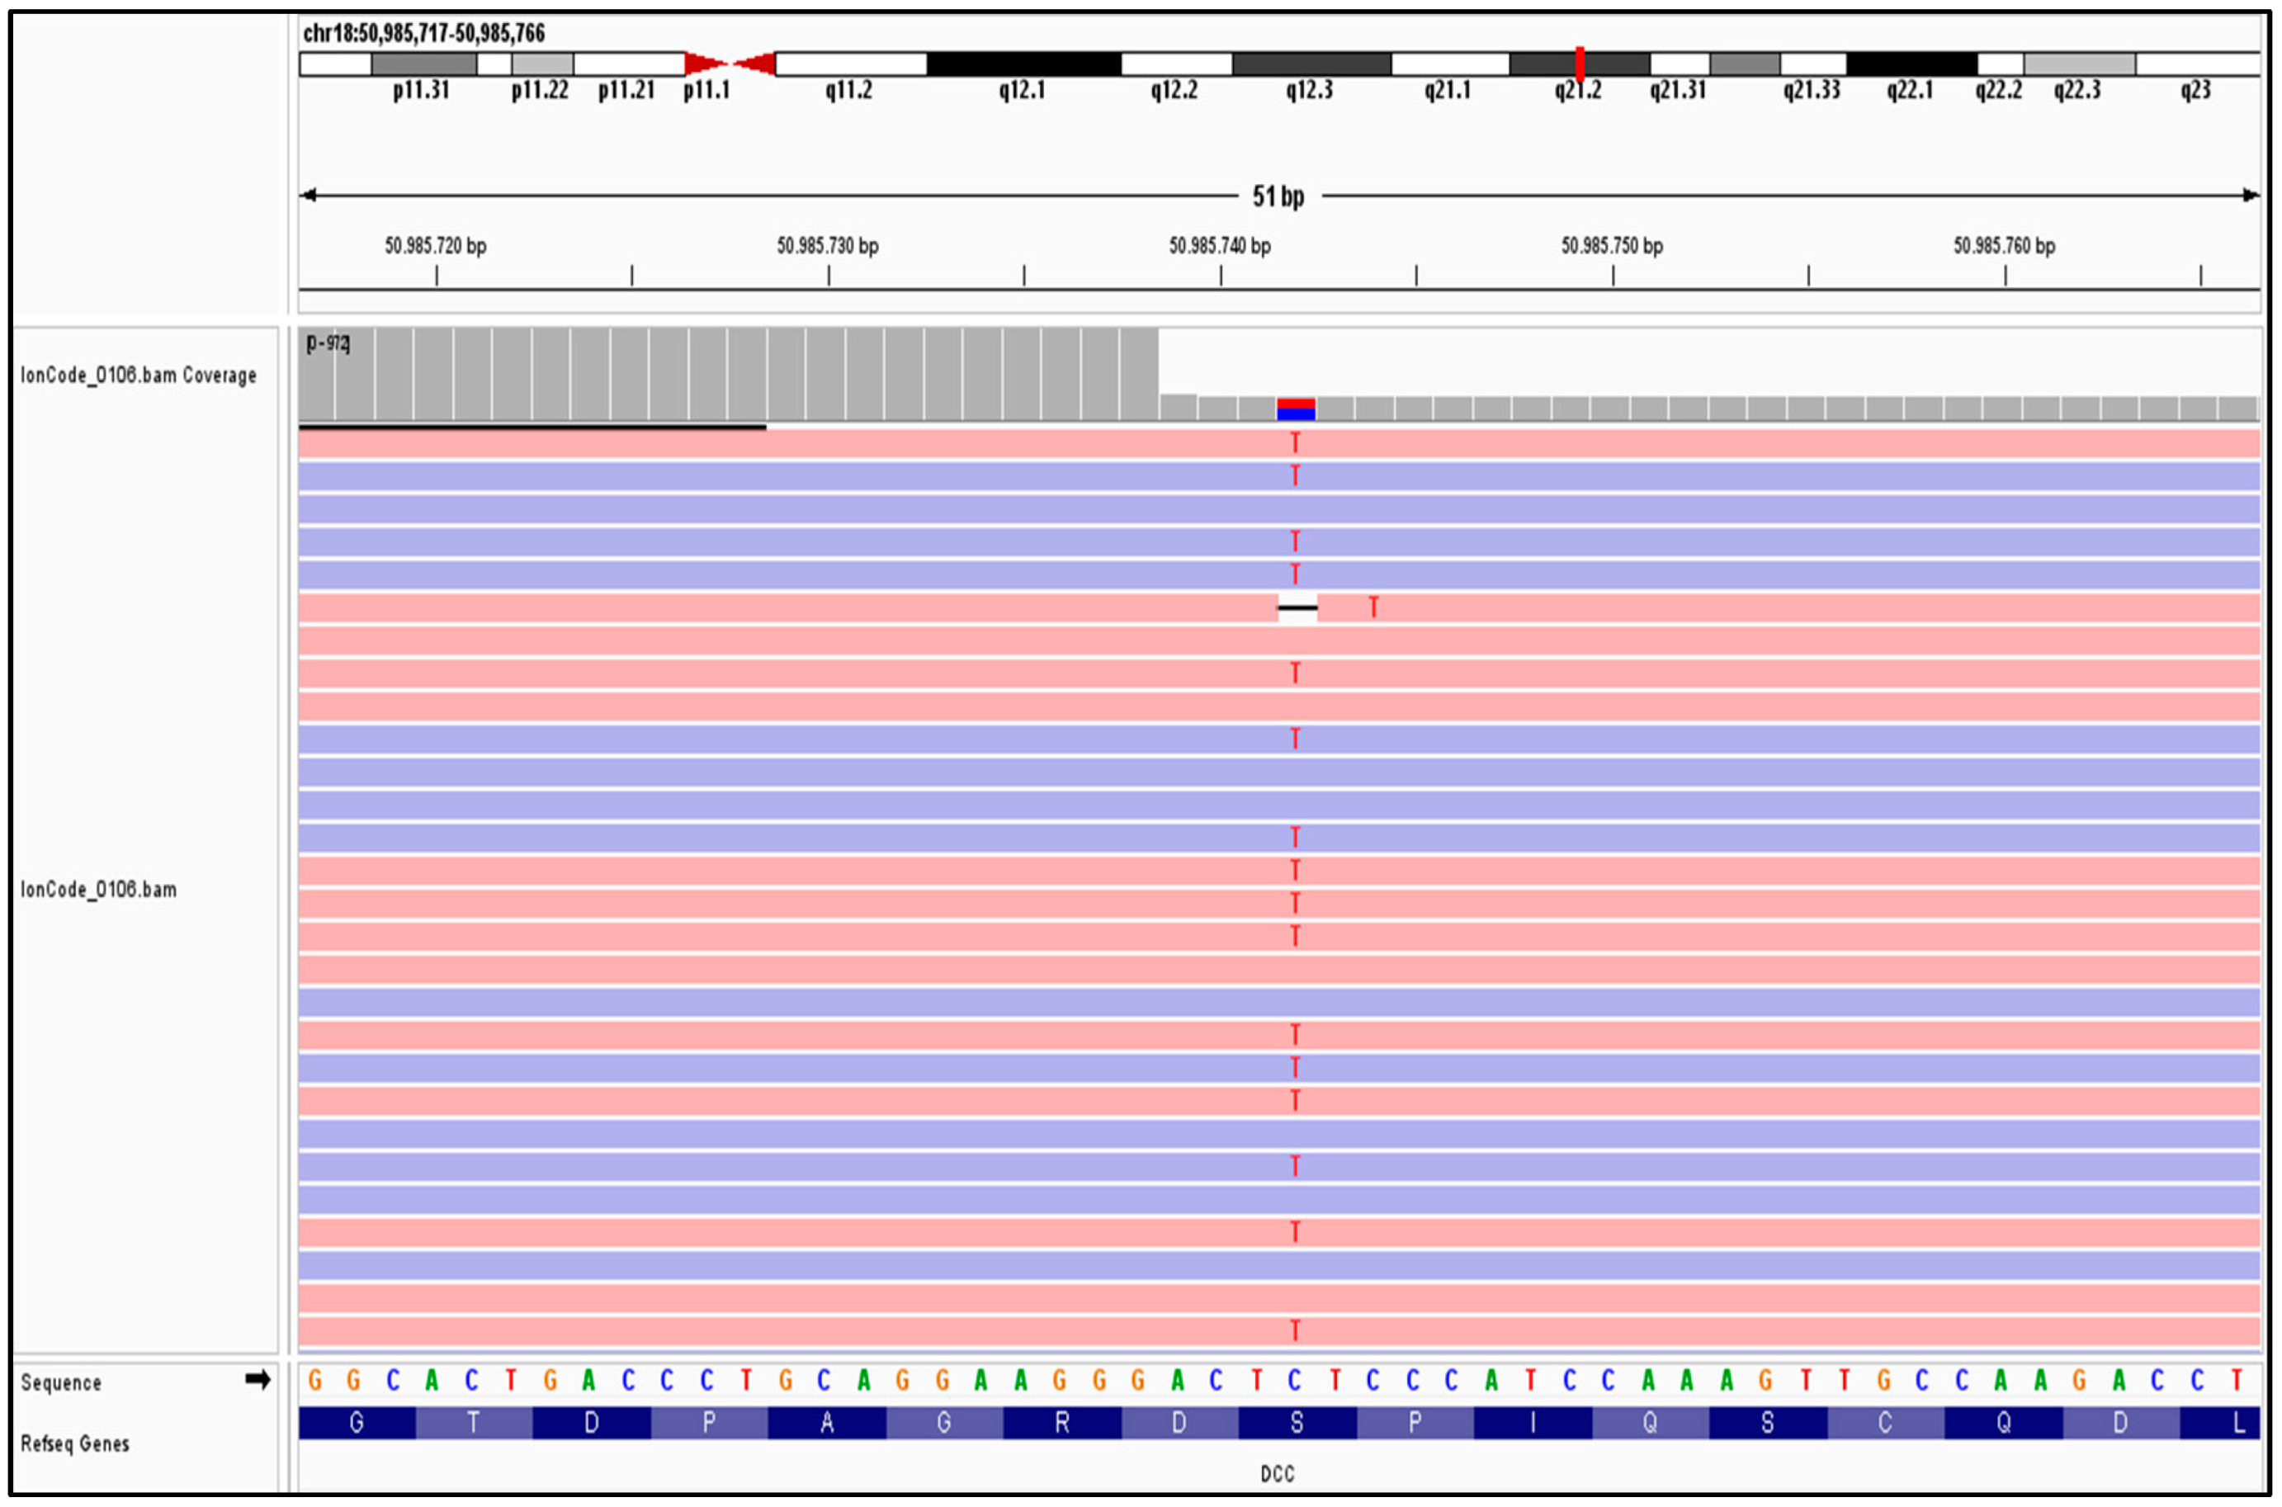Click the Sequence track label
Viewport: 2282px width, 1507px height.
(60, 1383)
